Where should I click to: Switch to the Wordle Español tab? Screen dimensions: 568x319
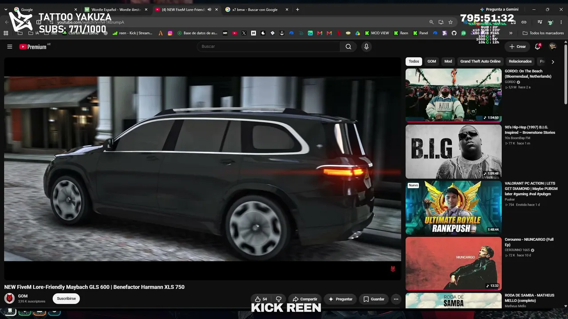pyautogui.click(x=116, y=9)
